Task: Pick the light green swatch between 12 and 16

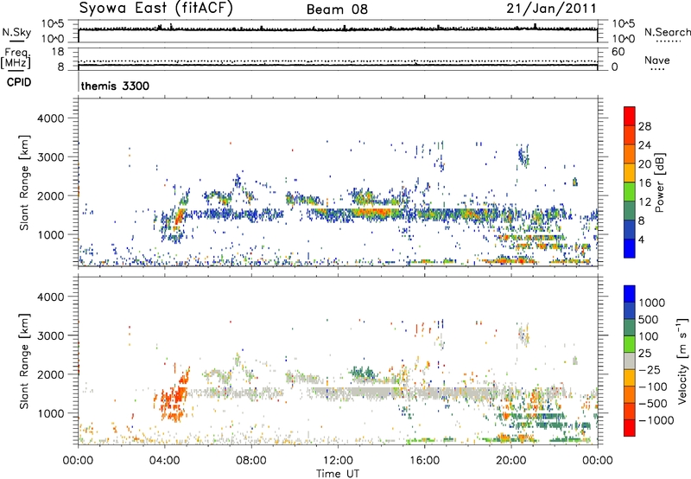Action: pyautogui.click(x=630, y=192)
